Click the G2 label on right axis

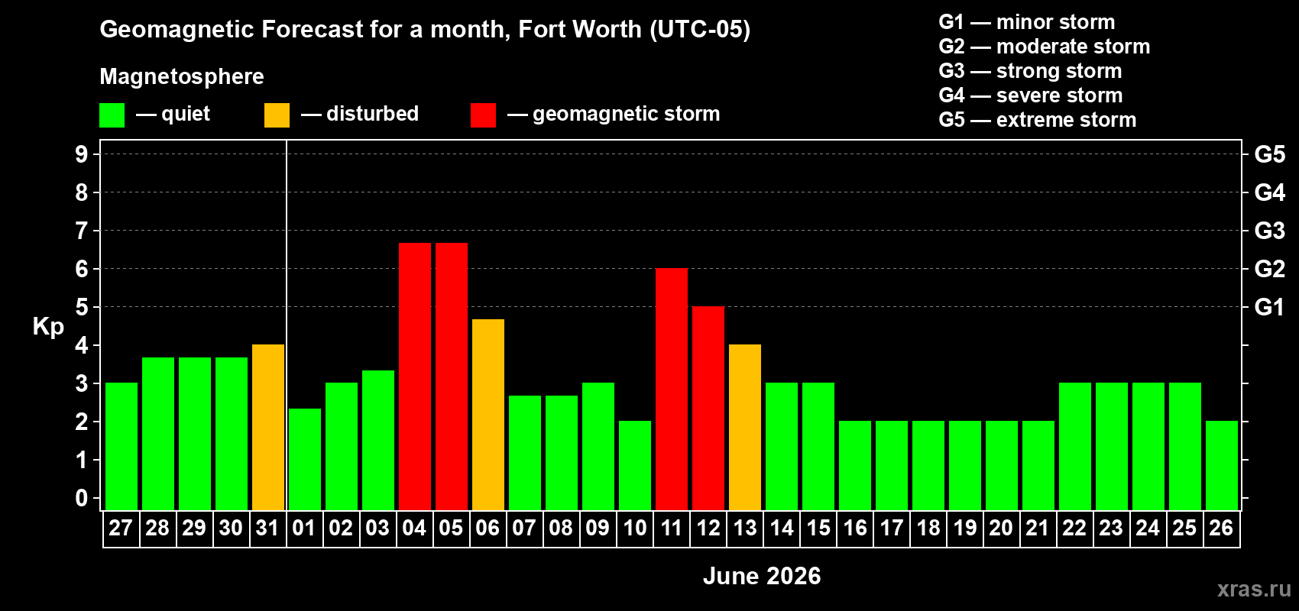point(1270,269)
